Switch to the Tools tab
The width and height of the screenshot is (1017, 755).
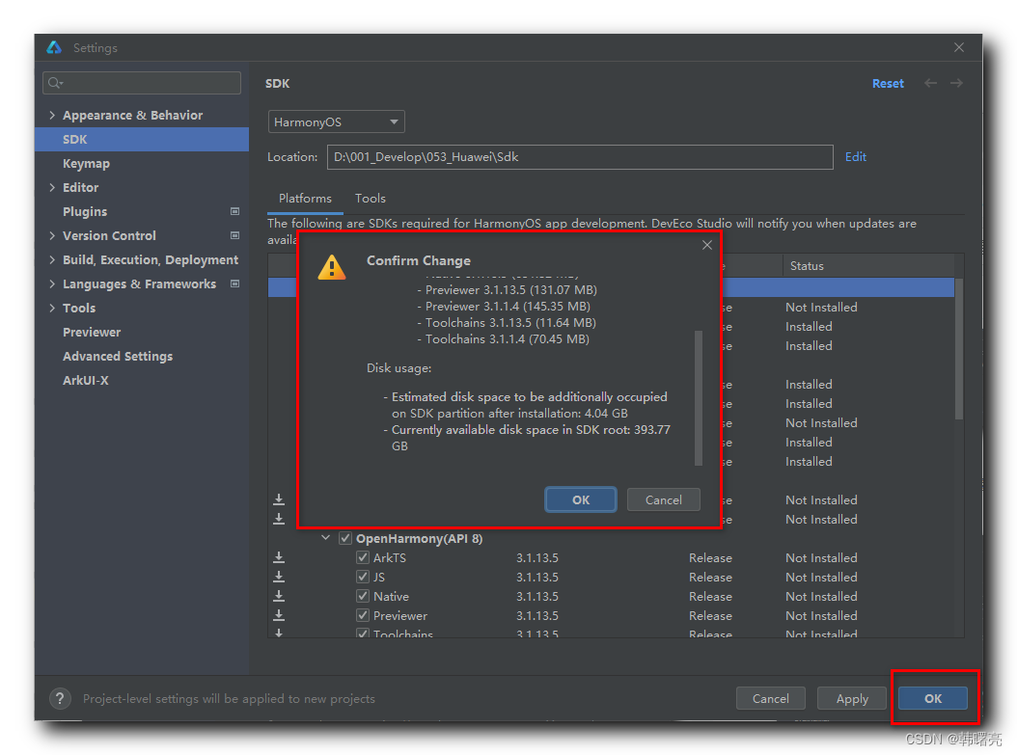(x=370, y=199)
